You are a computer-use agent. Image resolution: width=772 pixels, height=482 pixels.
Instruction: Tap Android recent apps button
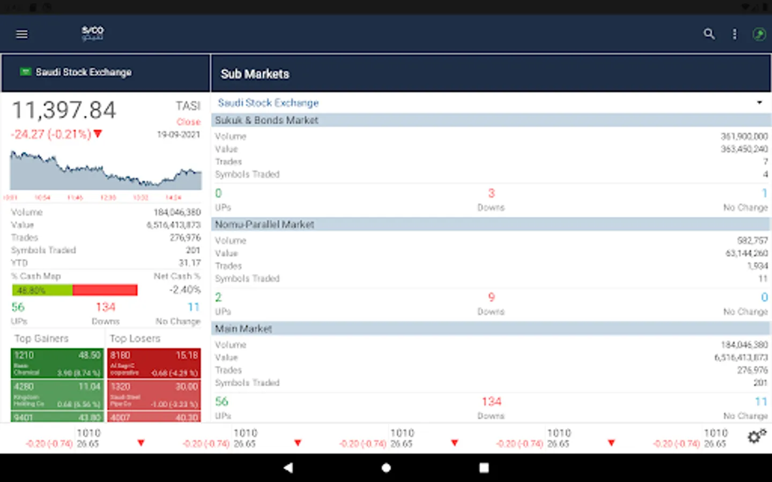click(x=484, y=468)
